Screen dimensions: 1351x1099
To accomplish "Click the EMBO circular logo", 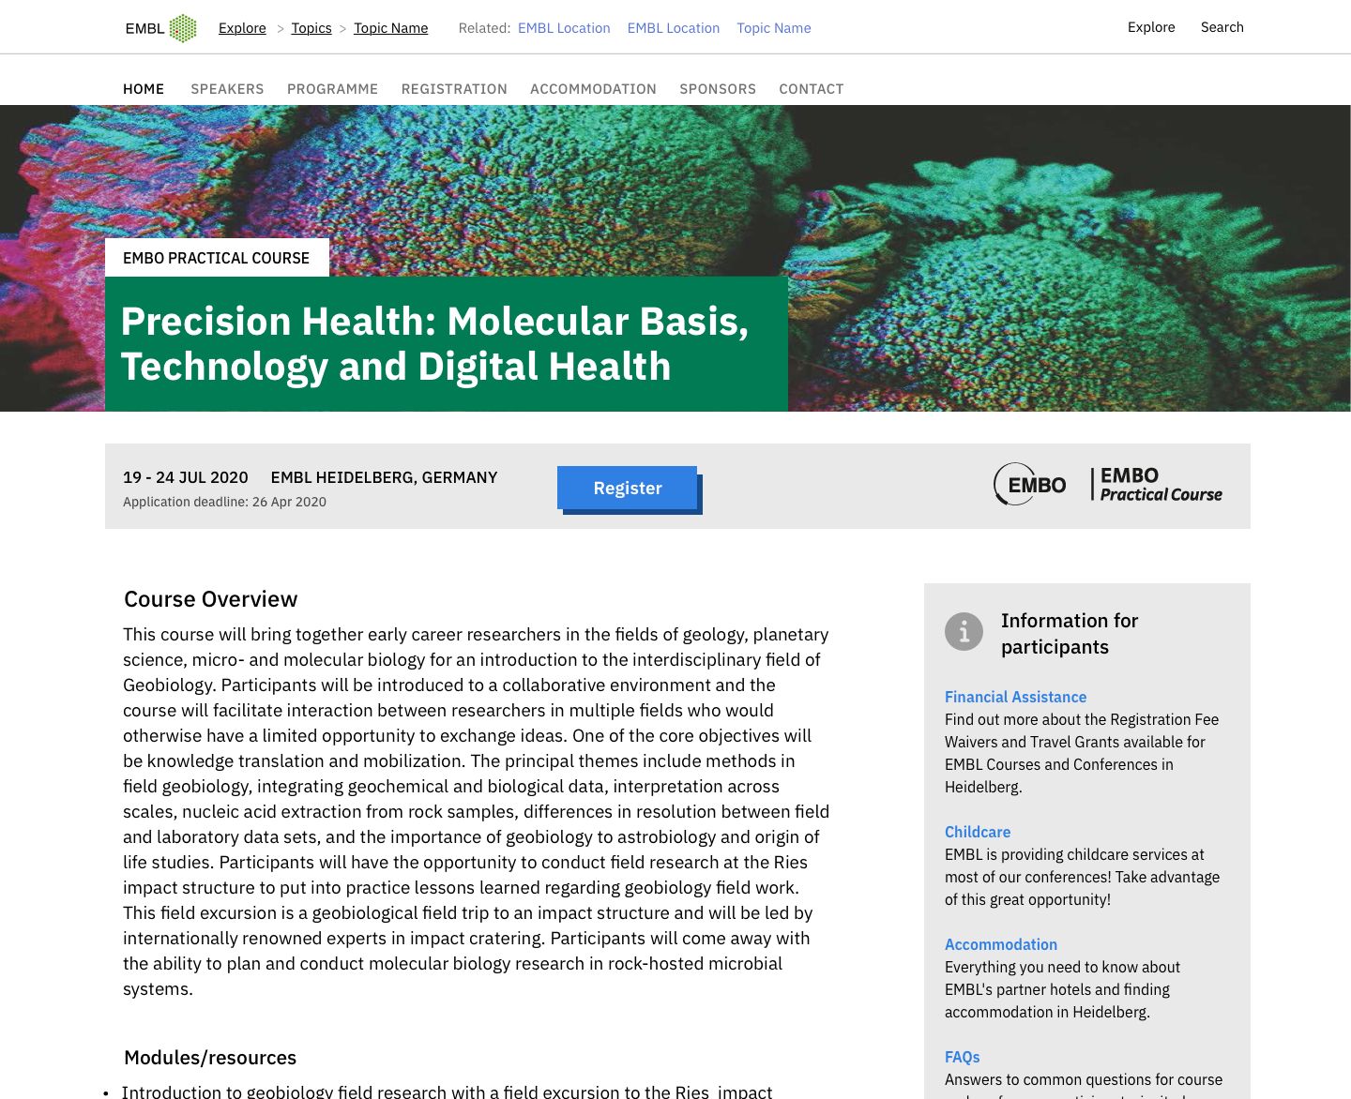I will click(x=1029, y=485).
